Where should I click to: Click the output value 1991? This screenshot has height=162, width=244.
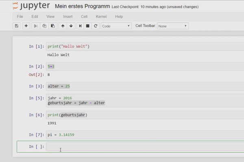[x=52, y=123]
